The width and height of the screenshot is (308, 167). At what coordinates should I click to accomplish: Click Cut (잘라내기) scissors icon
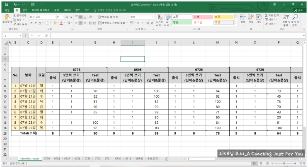pyautogui.click(x=15, y=15)
